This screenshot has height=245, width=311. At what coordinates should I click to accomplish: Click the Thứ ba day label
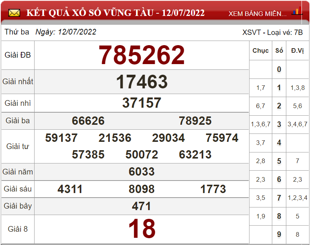pos(17,32)
